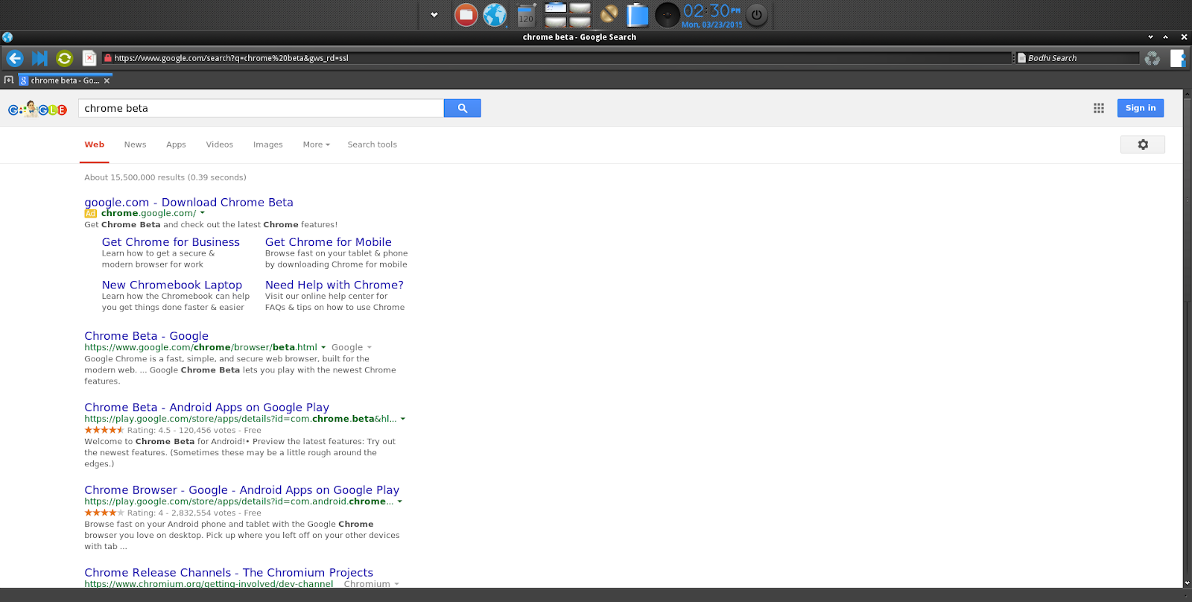
Task: Click the red padlock in address bar
Action: coord(107,57)
